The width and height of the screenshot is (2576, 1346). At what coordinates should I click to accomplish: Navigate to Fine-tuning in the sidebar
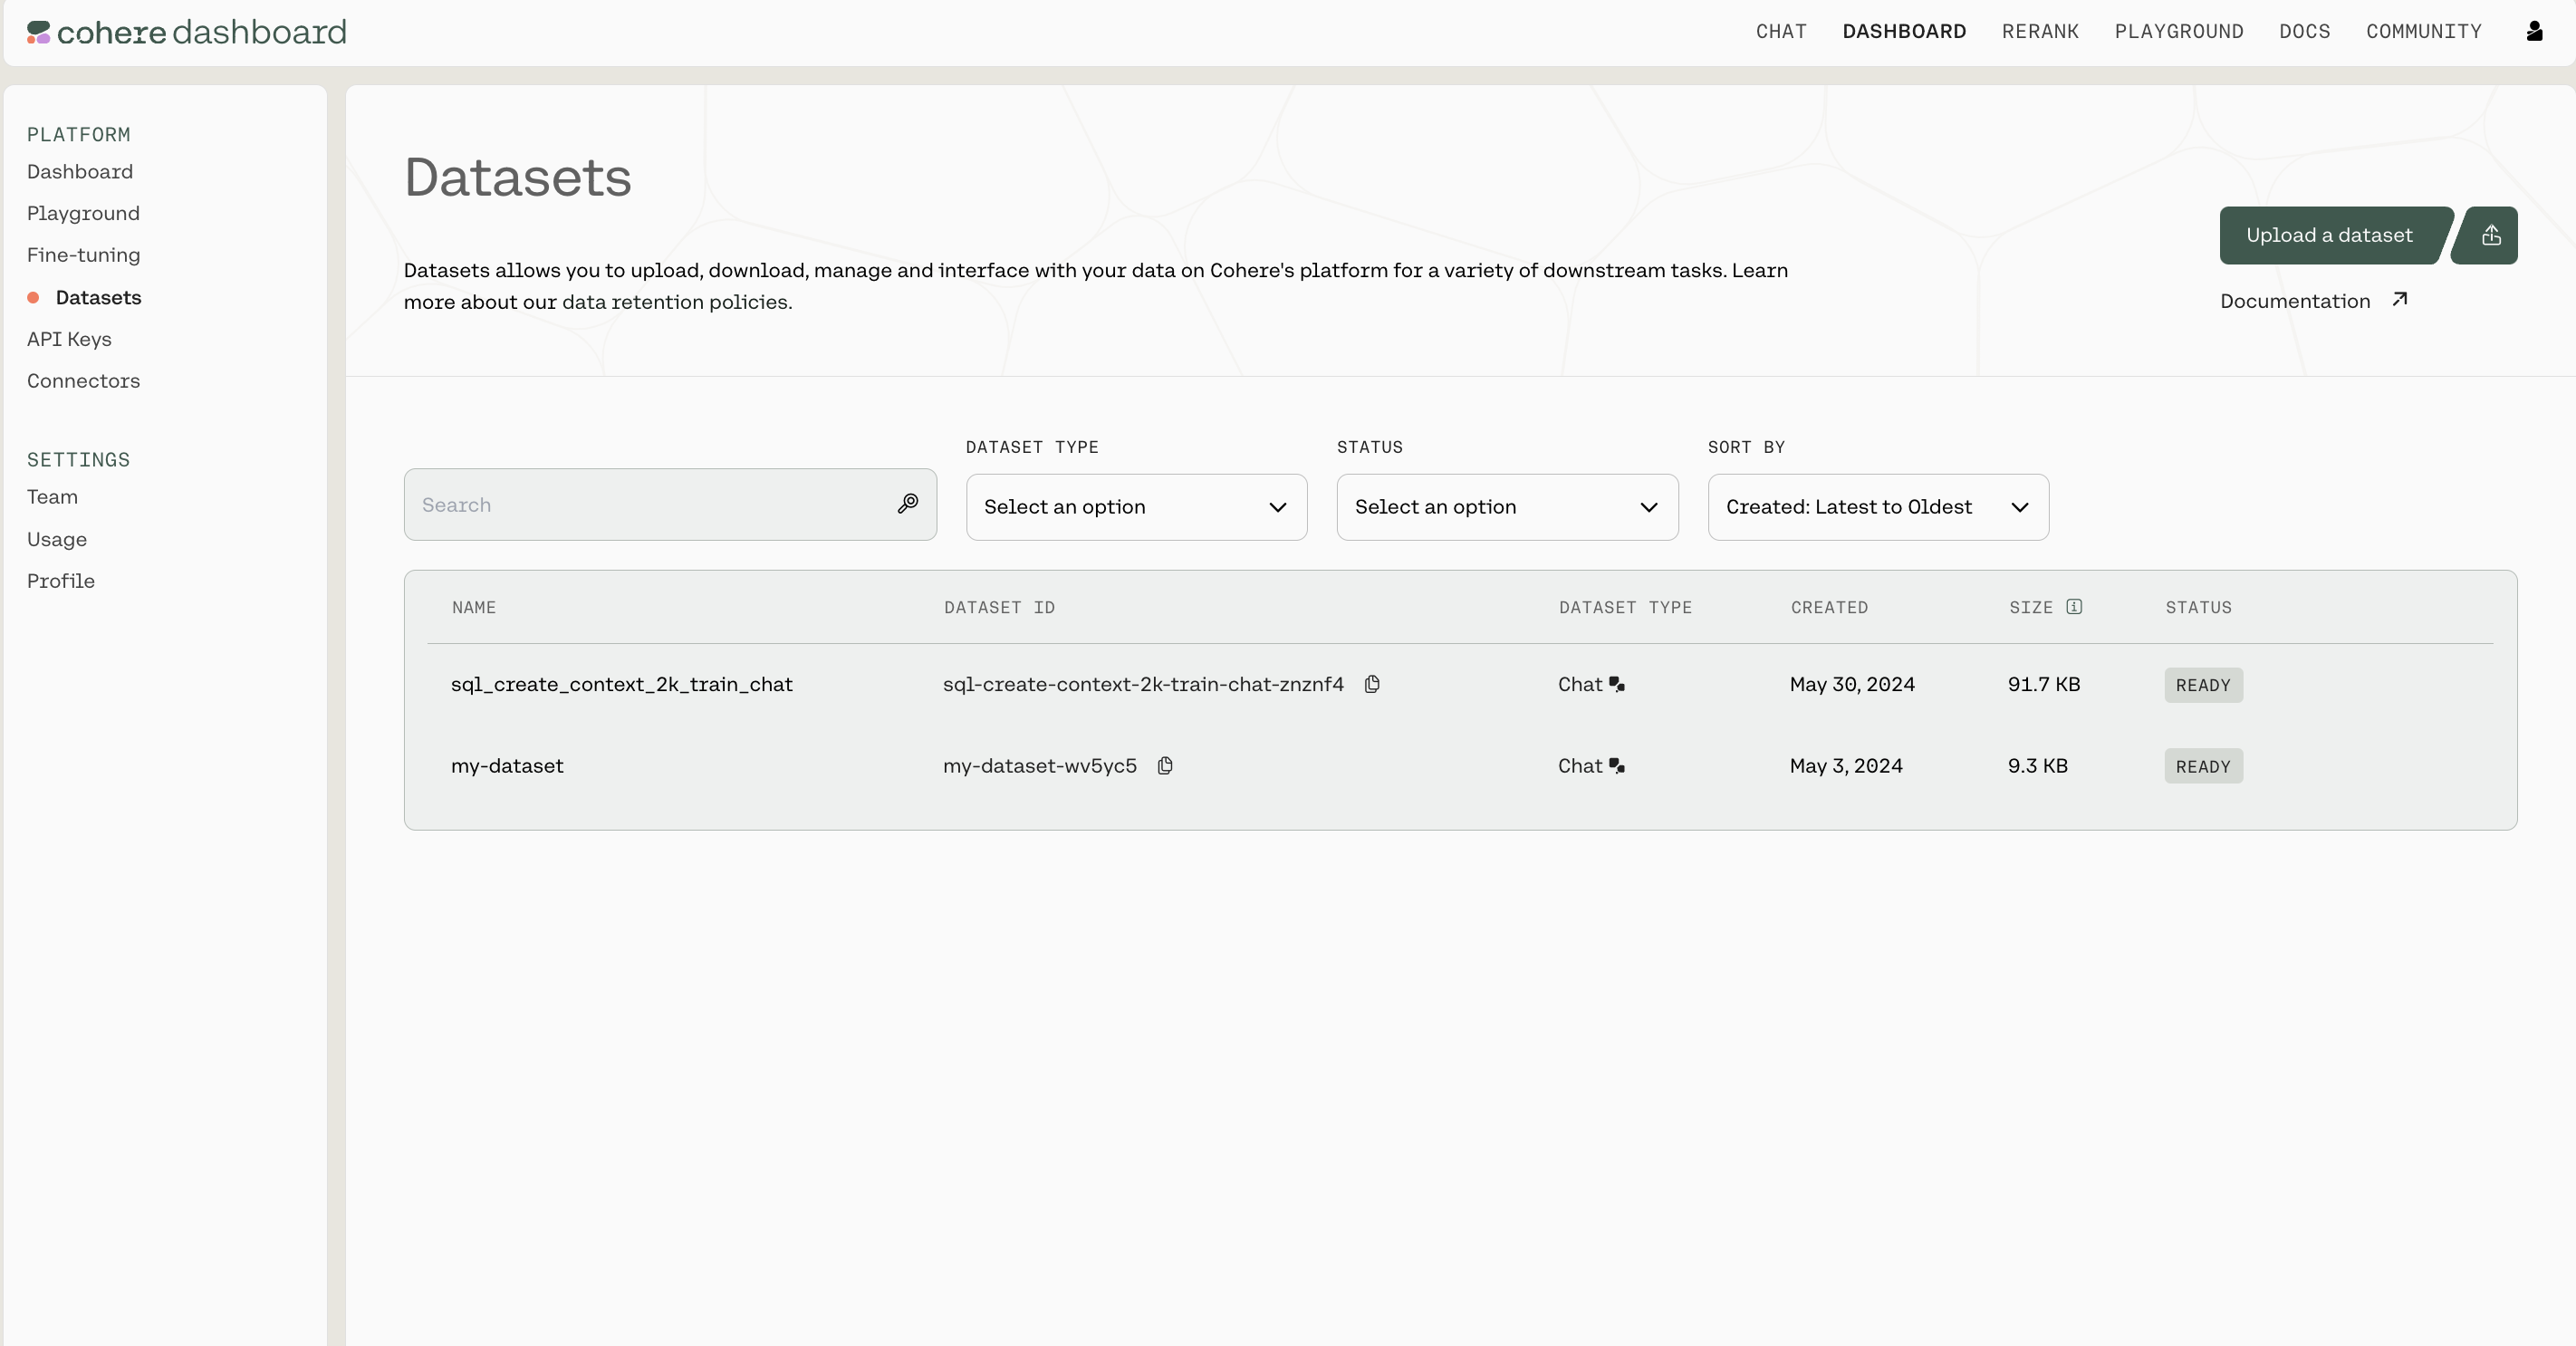pos(84,255)
